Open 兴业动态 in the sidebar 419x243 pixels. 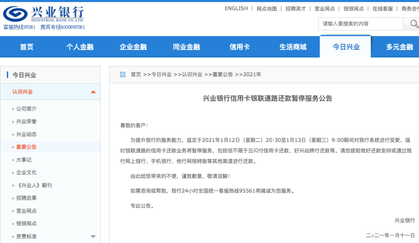26,134
